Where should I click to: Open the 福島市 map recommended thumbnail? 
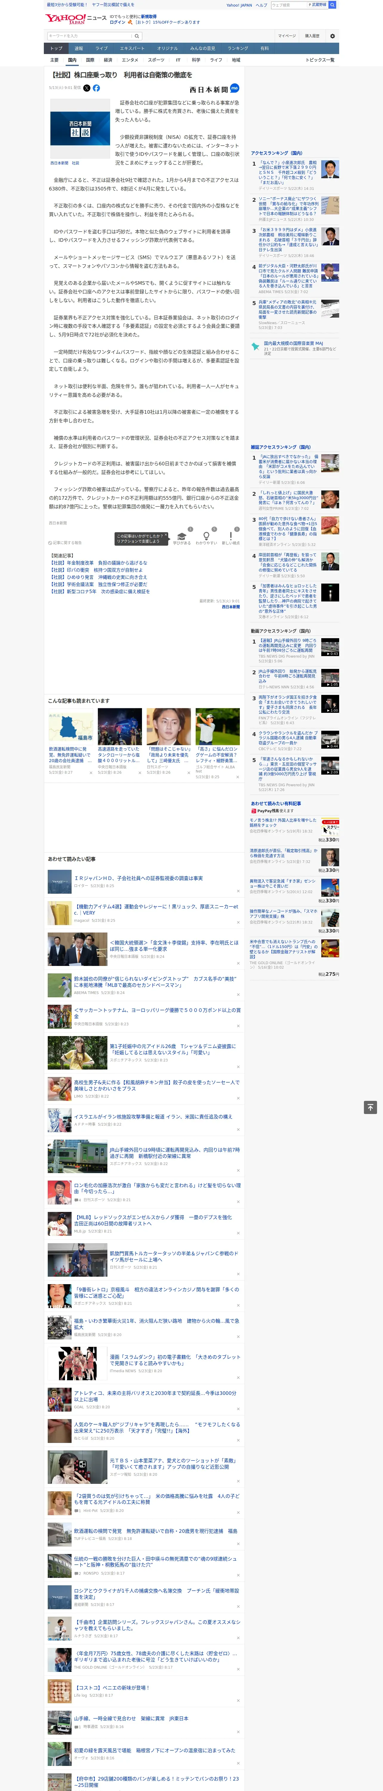(71, 727)
